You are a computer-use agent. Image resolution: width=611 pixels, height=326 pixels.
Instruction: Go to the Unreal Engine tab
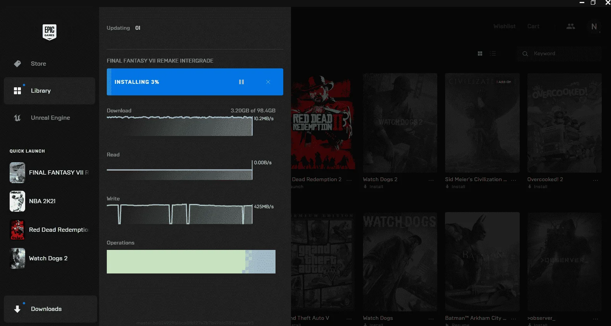click(x=50, y=118)
